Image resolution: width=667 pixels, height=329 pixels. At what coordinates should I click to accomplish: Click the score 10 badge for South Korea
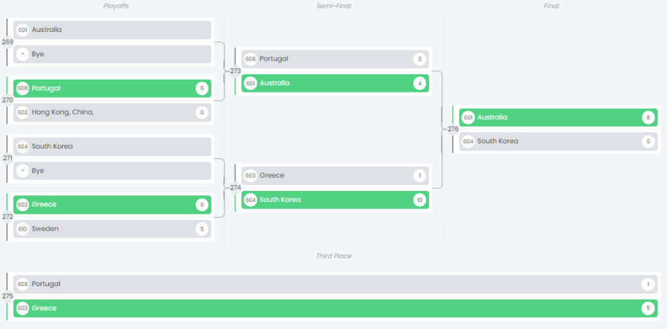pyautogui.click(x=420, y=200)
